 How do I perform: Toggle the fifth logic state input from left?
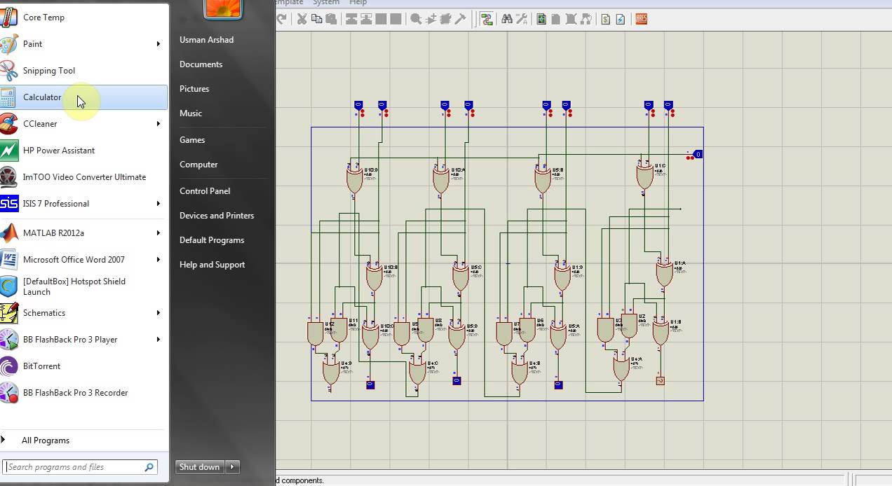pyautogui.click(x=546, y=106)
